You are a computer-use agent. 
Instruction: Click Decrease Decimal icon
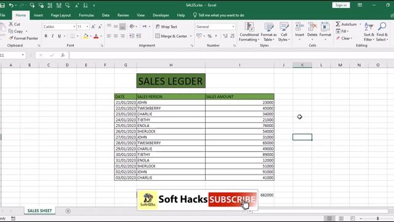pos(233,36)
